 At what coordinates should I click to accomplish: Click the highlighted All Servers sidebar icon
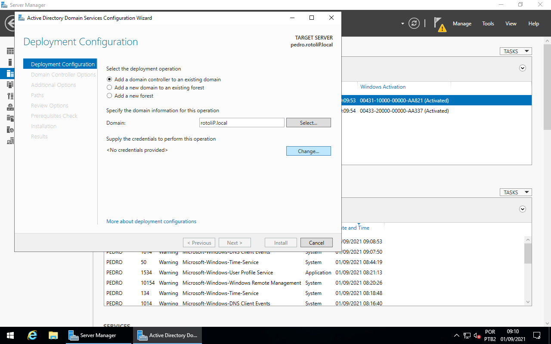coord(9,74)
